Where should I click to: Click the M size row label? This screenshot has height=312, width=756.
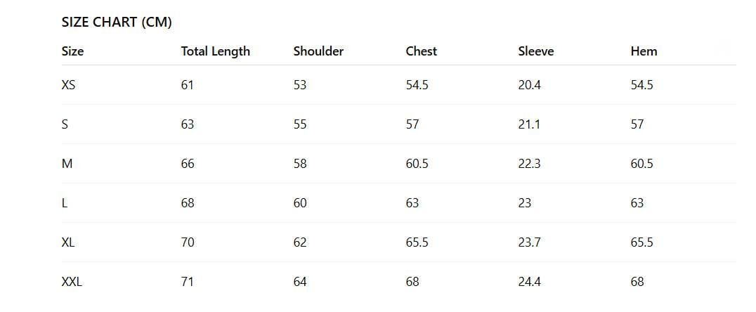tap(67, 164)
